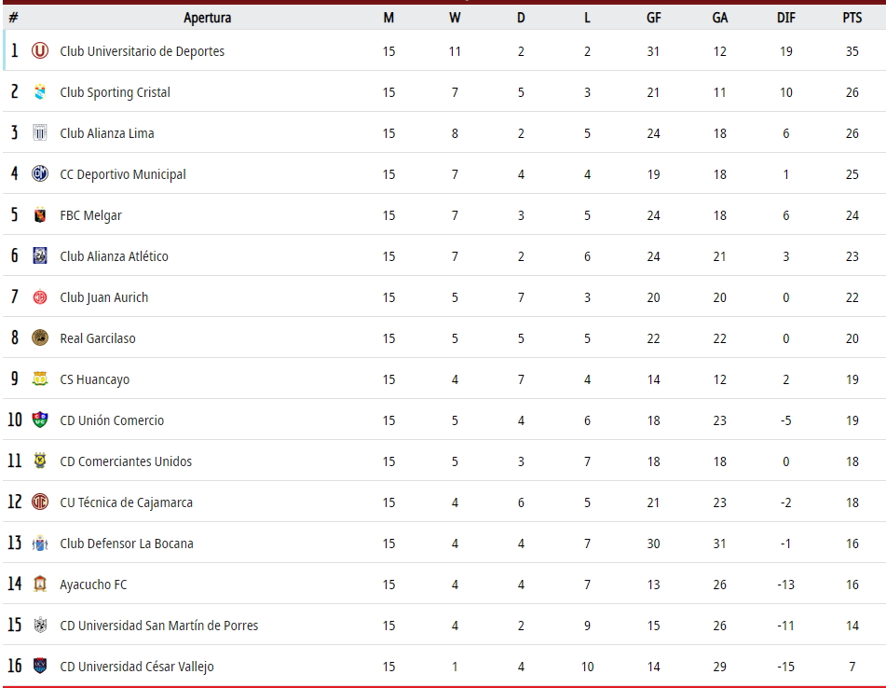The image size is (886, 688).
Task: Open the Club Defensor La Bocana link
Action: pyautogui.click(x=127, y=544)
